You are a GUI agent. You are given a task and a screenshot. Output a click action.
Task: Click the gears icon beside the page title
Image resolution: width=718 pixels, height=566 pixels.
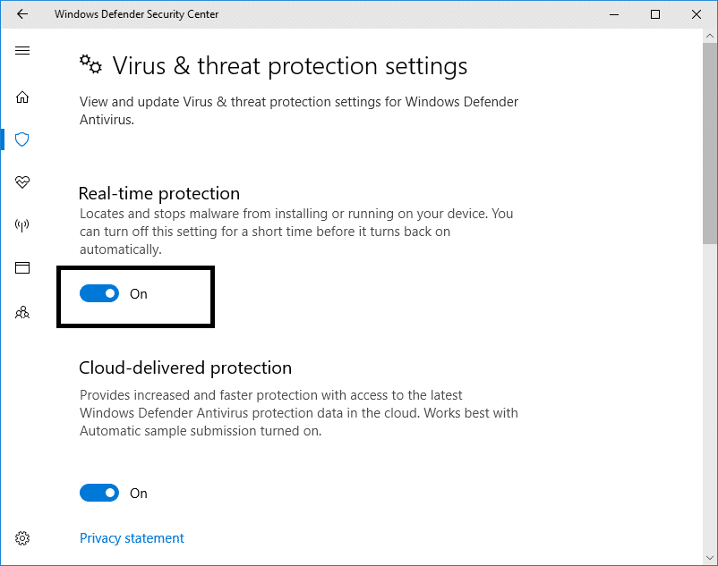click(x=90, y=64)
